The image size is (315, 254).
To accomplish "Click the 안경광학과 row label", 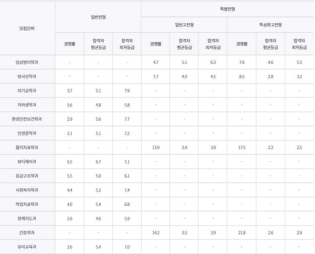I will point(27,133).
